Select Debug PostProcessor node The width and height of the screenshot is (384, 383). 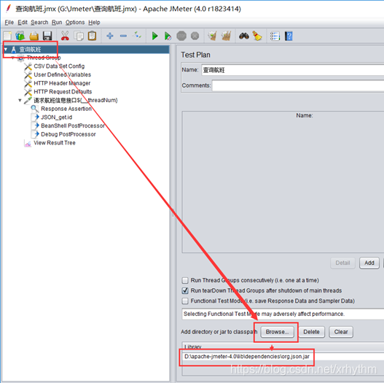[68, 134]
